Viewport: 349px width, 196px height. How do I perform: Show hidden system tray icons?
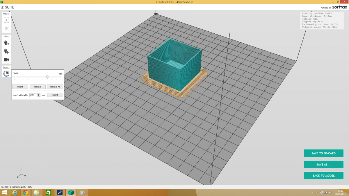pyautogui.click(x=313, y=193)
